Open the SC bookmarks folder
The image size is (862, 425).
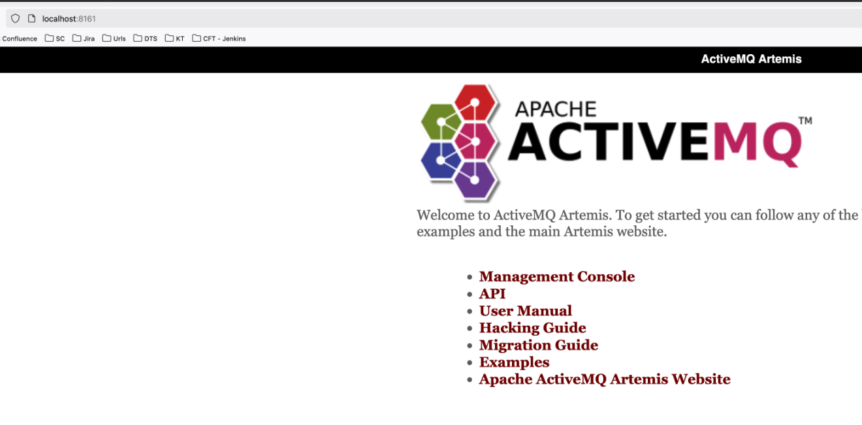55,39
